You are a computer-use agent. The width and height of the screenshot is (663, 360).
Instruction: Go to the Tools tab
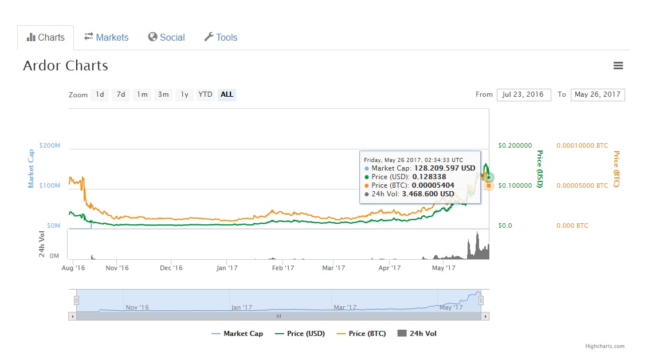click(x=221, y=38)
